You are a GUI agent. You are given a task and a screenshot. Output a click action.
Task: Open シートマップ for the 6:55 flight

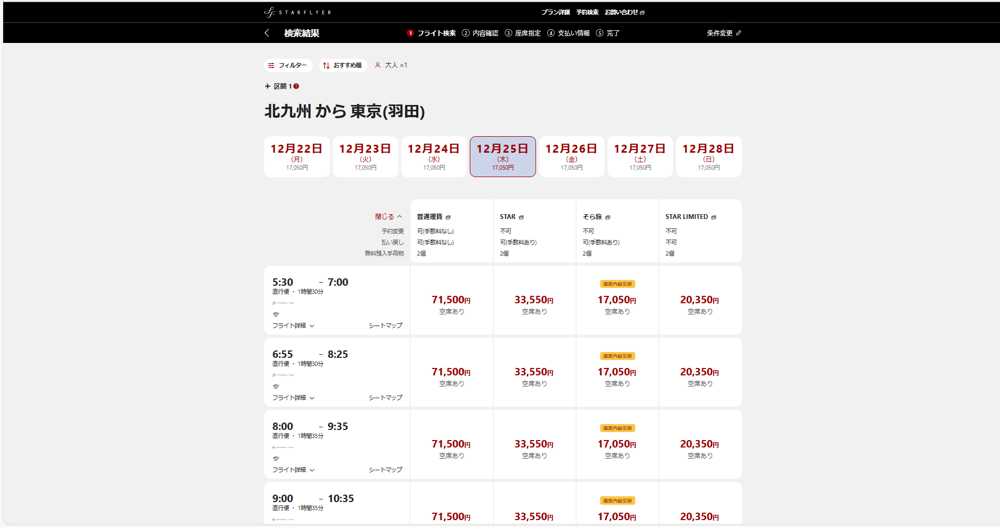tap(385, 398)
